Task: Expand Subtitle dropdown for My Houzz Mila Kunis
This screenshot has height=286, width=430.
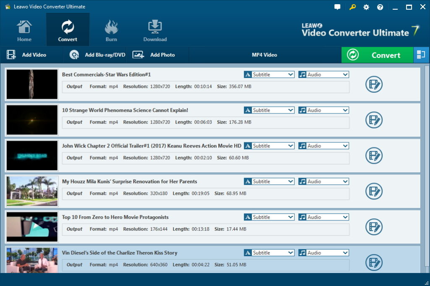Action: tap(269, 181)
